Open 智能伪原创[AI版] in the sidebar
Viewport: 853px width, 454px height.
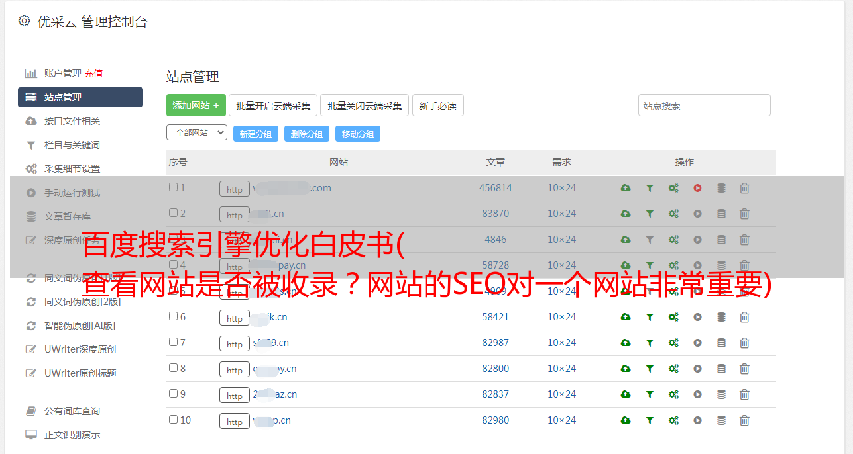click(x=80, y=326)
